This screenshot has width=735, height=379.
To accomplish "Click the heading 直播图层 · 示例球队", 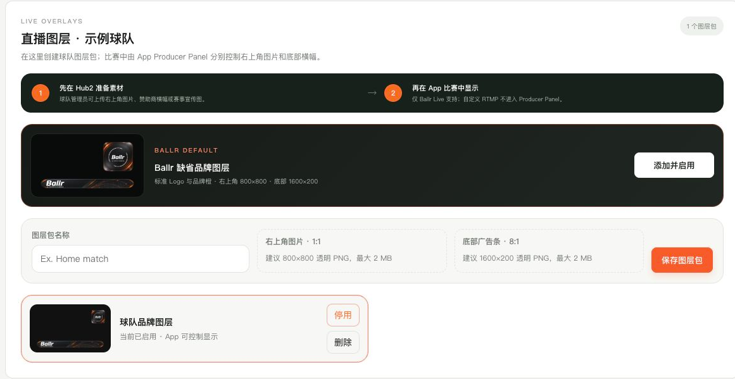I will click(x=77, y=39).
